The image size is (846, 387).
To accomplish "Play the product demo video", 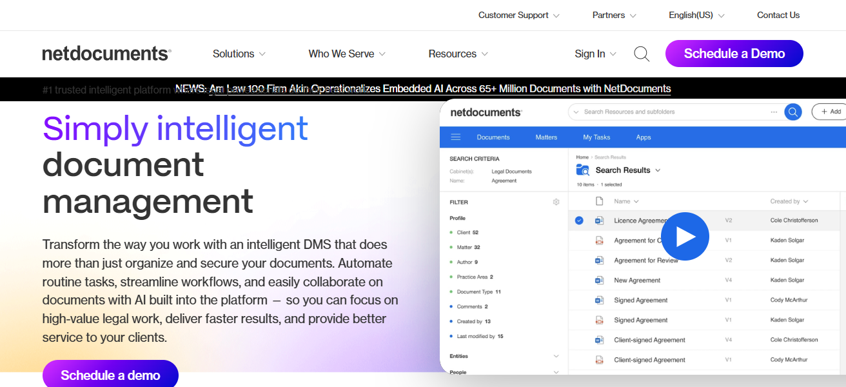I will point(685,237).
